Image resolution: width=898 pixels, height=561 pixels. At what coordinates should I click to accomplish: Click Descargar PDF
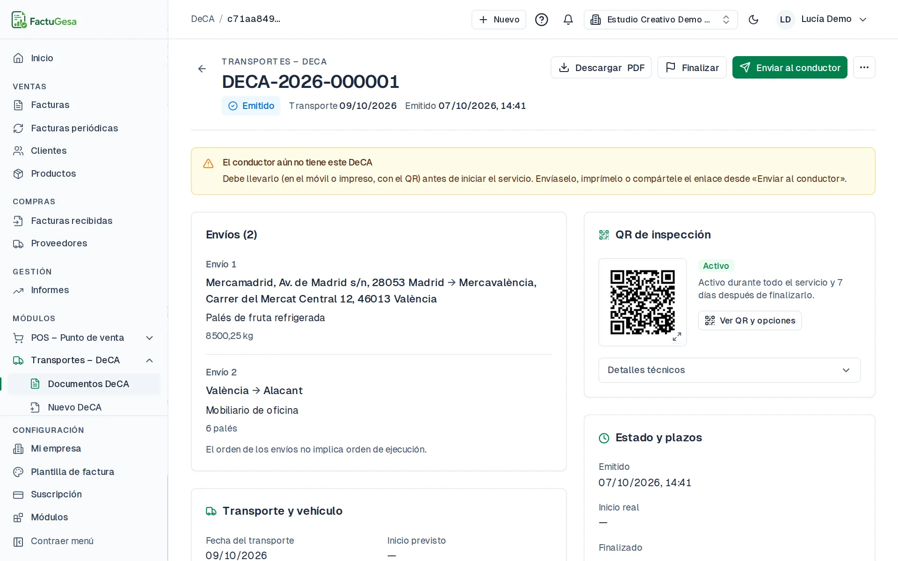[601, 67]
